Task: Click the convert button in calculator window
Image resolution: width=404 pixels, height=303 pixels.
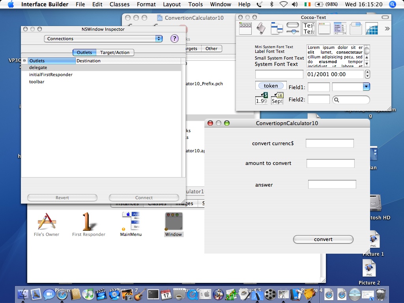Action: tap(323, 239)
